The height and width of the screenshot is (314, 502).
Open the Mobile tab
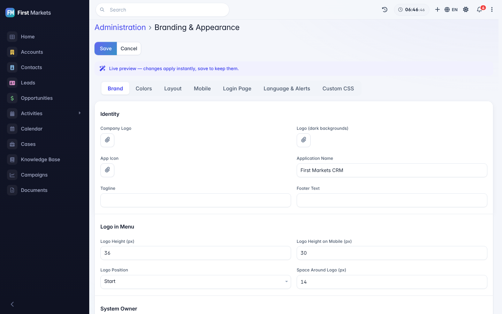202,89
